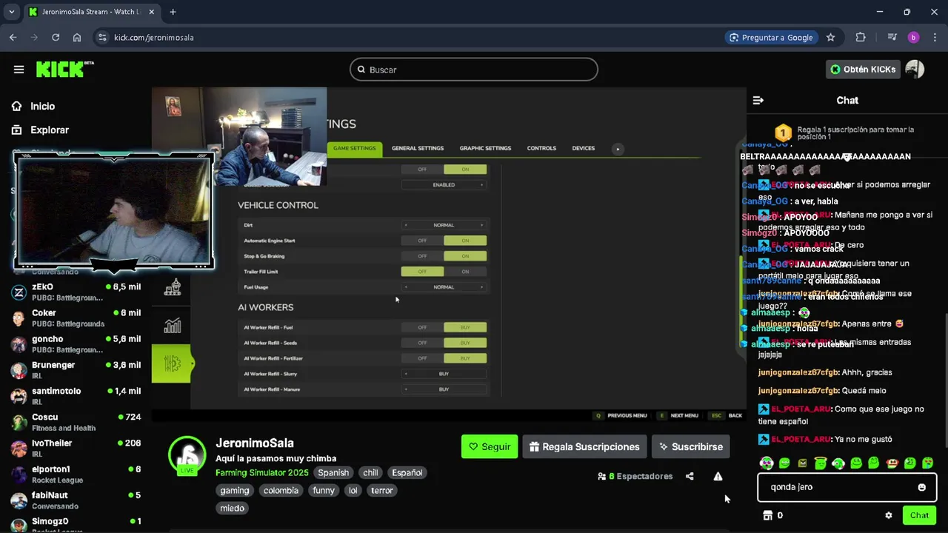Select the chill tag
The height and width of the screenshot is (533, 948).
pyautogui.click(x=370, y=472)
